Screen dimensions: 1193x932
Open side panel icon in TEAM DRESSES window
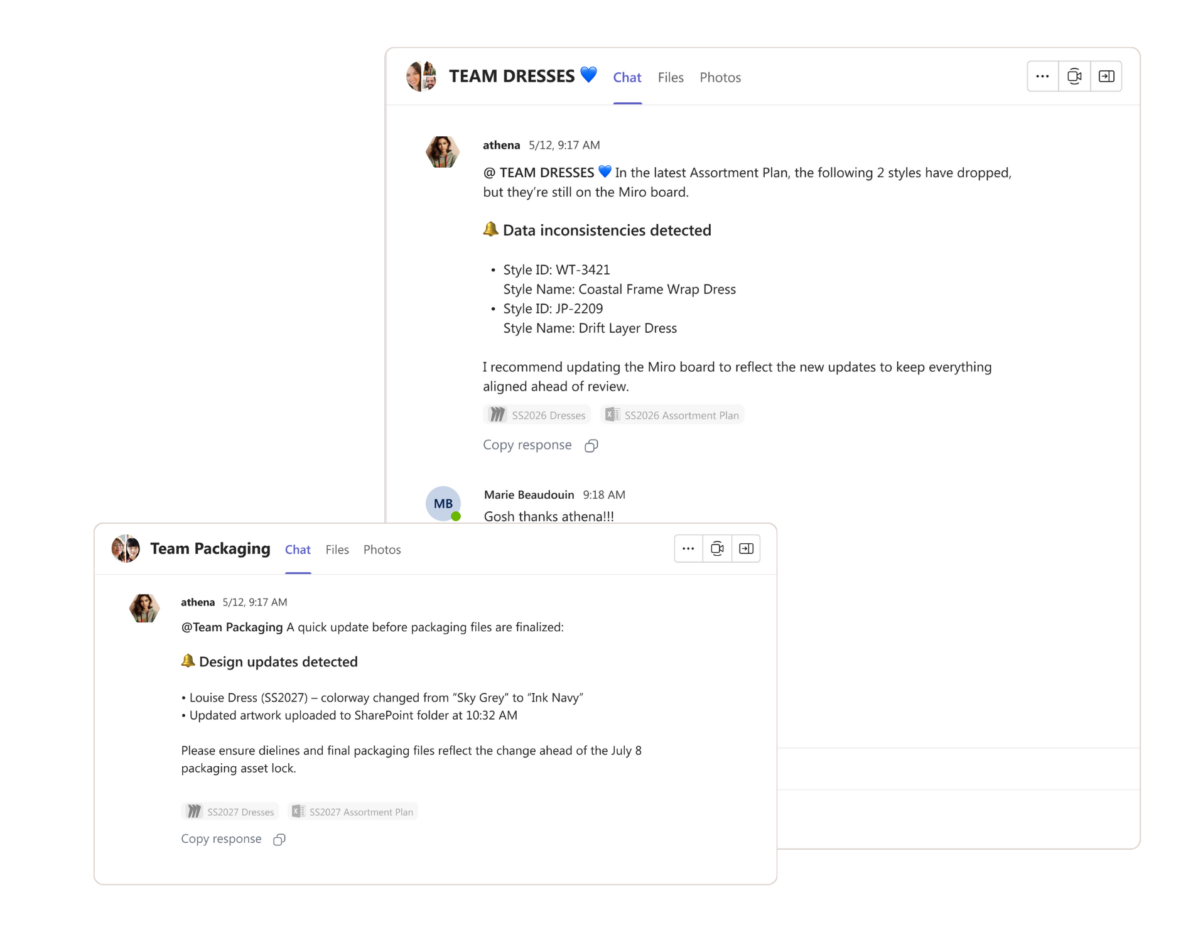1106,77
